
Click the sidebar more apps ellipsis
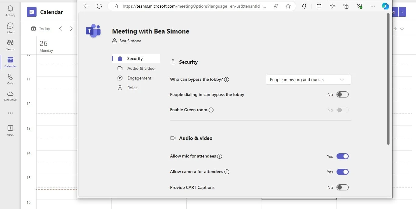[x=10, y=113]
